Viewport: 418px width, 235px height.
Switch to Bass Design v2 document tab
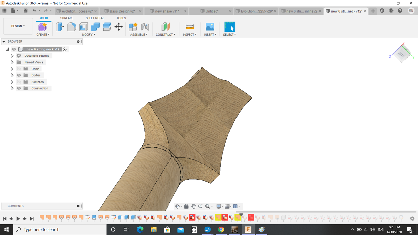pyautogui.click(x=122, y=11)
